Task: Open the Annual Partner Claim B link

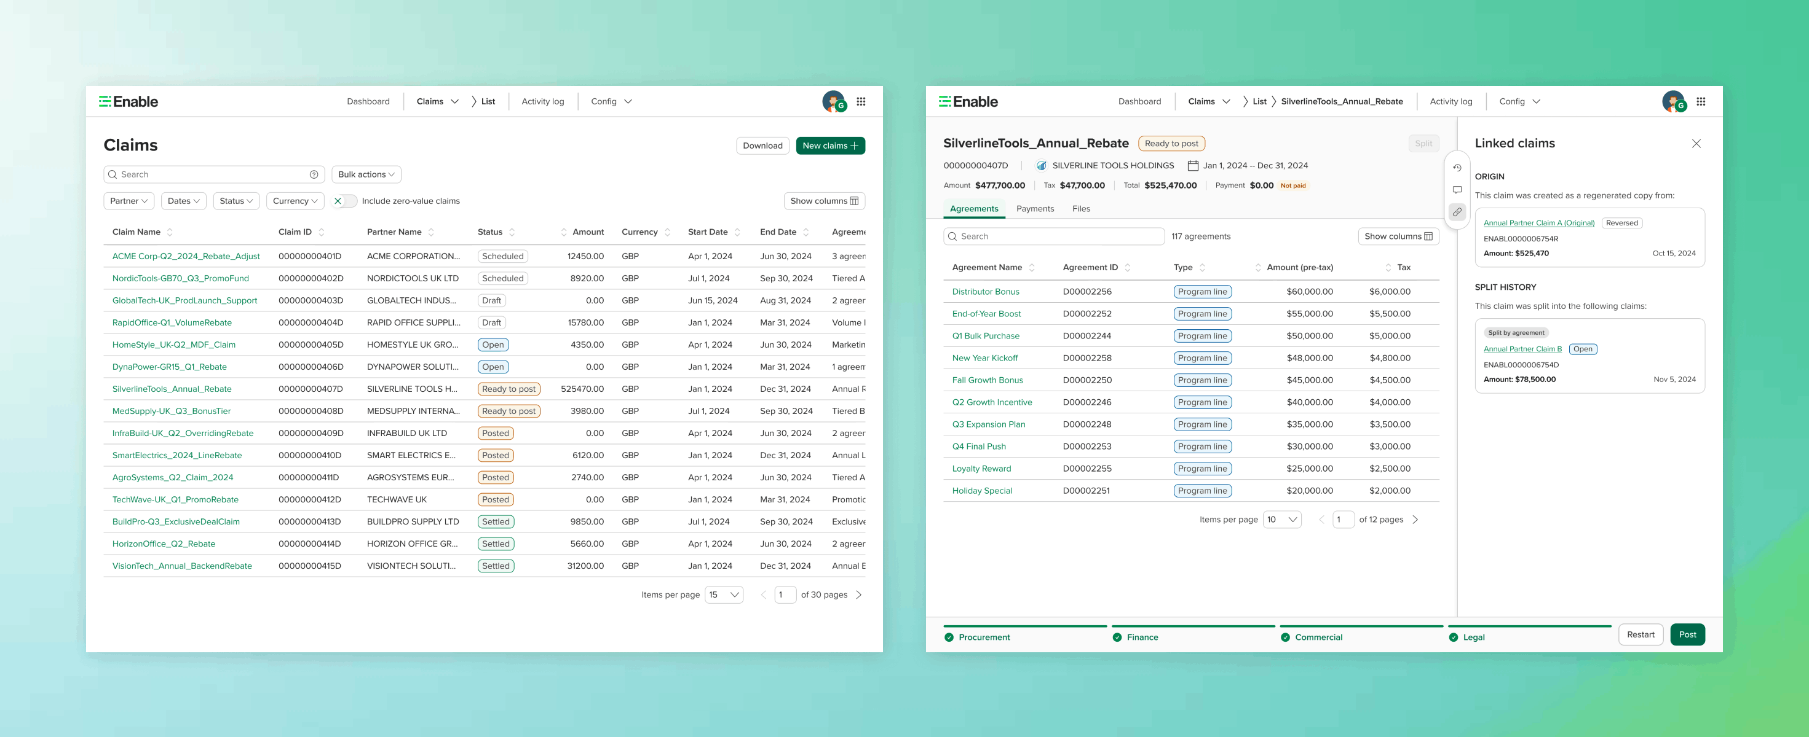Action: (x=1521, y=348)
